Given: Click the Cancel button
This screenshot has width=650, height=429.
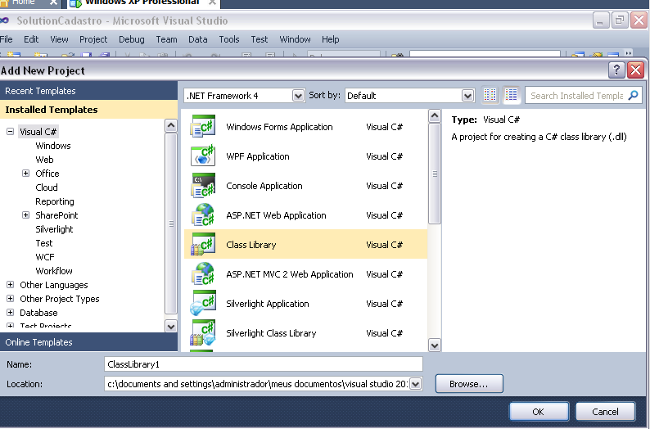Looking at the screenshot, I should [605, 412].
